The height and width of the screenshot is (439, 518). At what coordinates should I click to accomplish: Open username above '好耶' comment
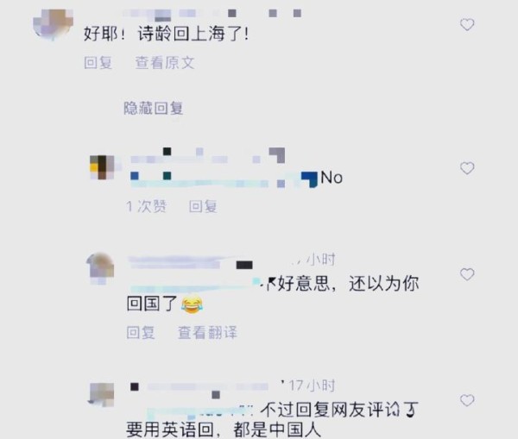click(x=212, y=14)
